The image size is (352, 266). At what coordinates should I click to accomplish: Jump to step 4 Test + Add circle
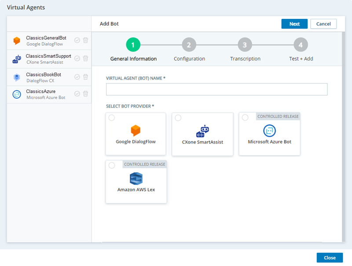[x=301, y=45]
